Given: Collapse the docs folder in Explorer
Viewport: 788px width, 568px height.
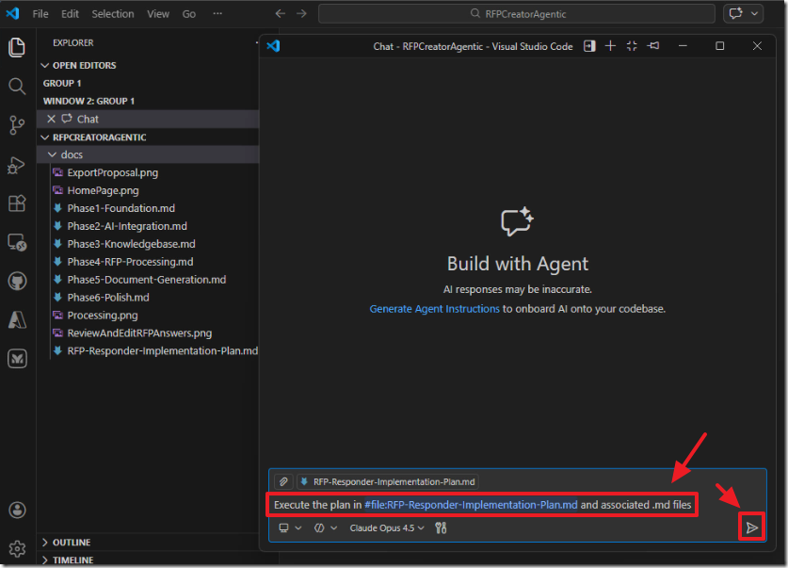Looking at the screenshot, I should (72, 154).
